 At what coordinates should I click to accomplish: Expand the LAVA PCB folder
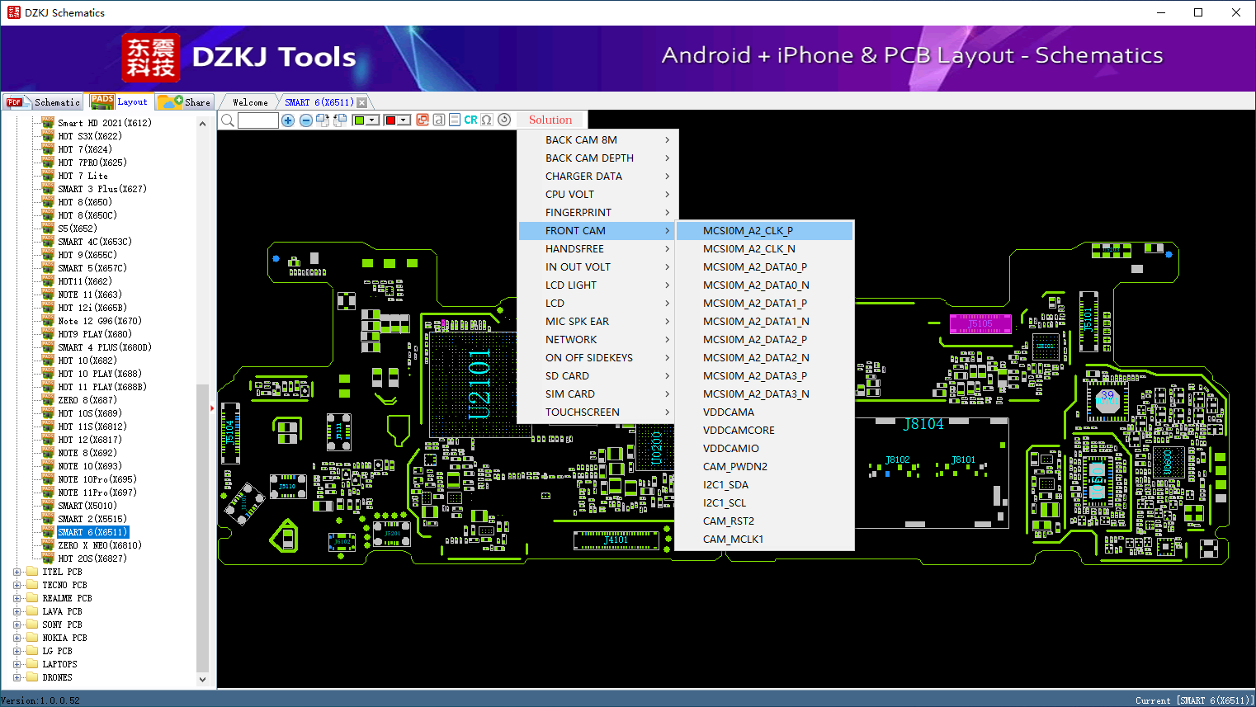coord(17,611)
